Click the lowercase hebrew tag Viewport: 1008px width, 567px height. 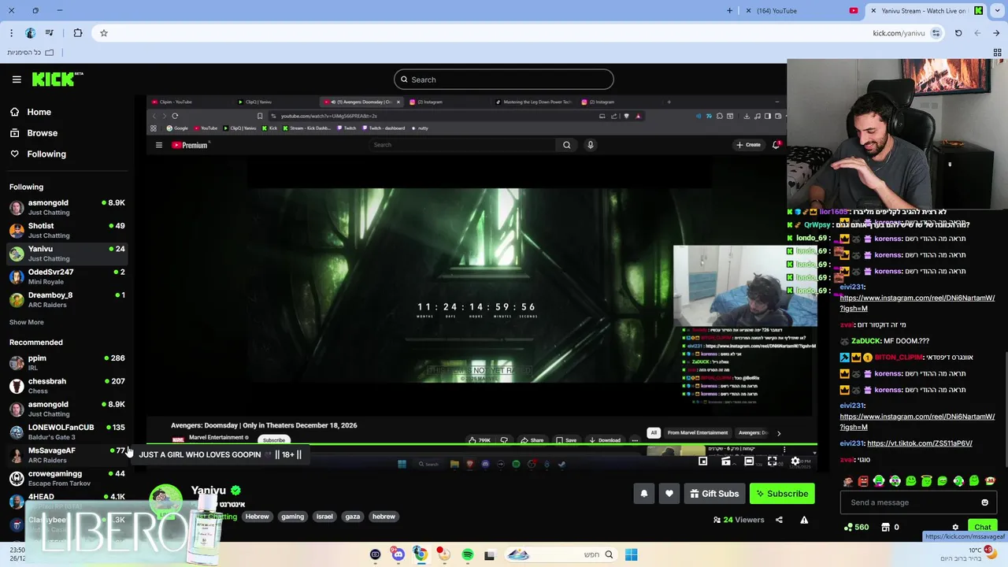coord(384,517)
